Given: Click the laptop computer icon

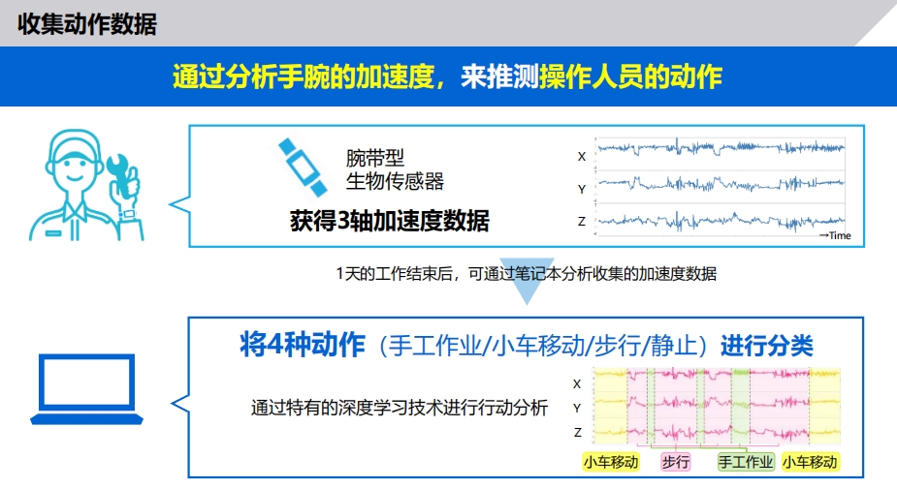Looking at the screenshot, I should (86, 389).
